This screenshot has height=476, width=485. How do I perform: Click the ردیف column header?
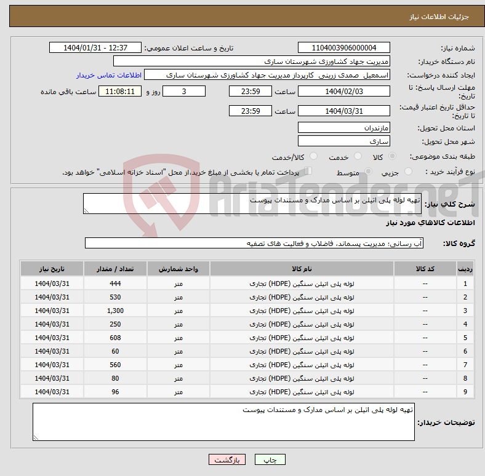click(465, 269)
